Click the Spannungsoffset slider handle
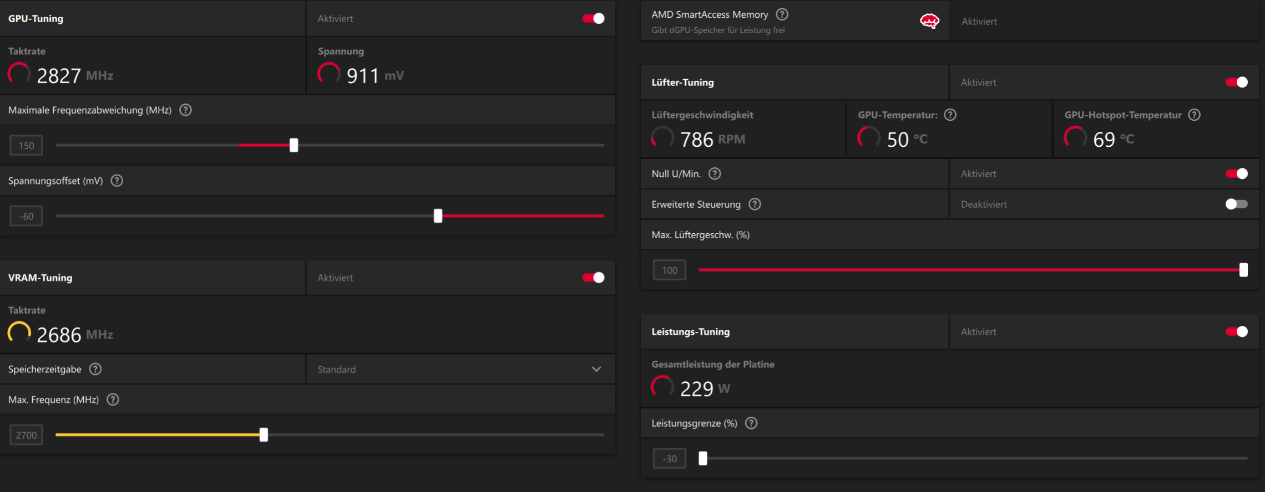The width and height of the screenshot is (1265, 492). 438,216
